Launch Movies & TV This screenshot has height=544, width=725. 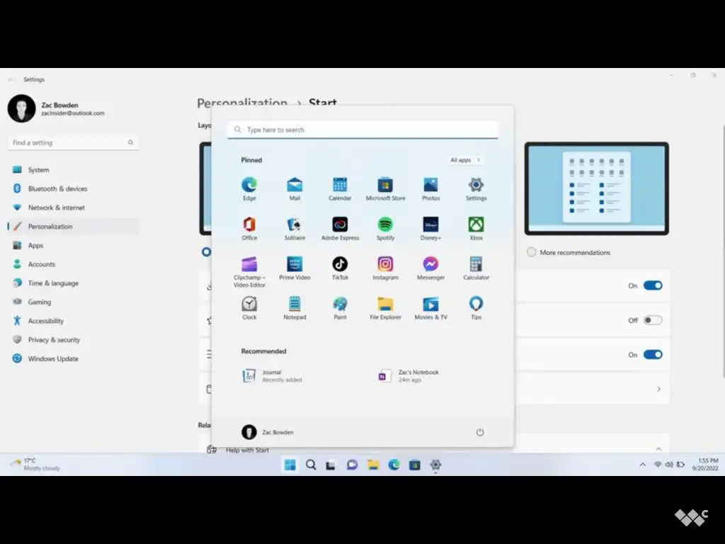tap(430, 308)
